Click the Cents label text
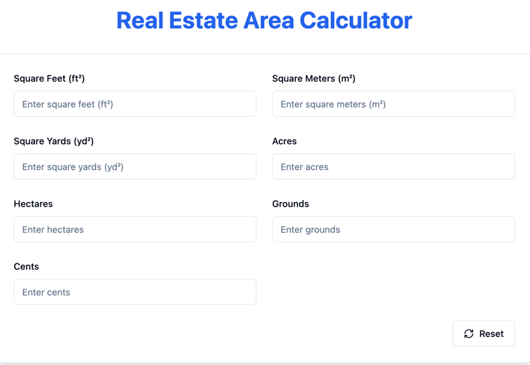 [26, 266]
